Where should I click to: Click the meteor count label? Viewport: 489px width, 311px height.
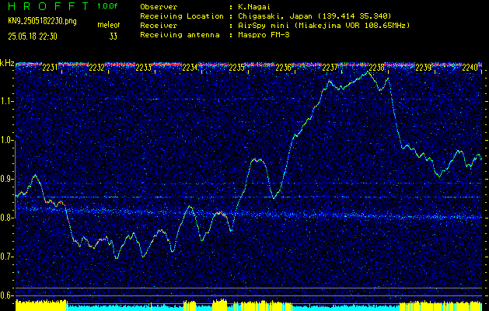click(x=109, y=25)
